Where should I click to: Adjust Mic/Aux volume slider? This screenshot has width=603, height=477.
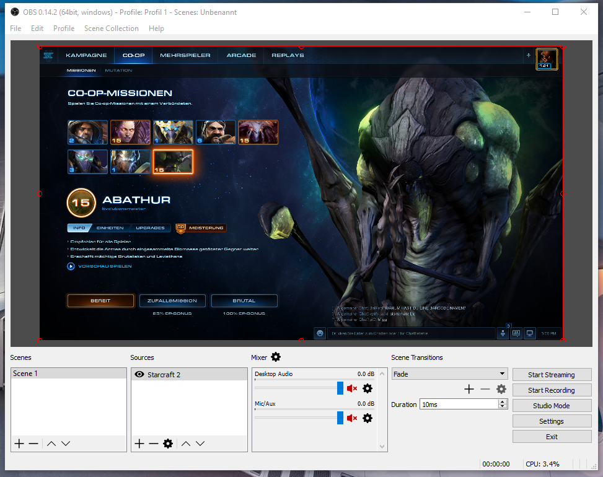coord(340,418)
